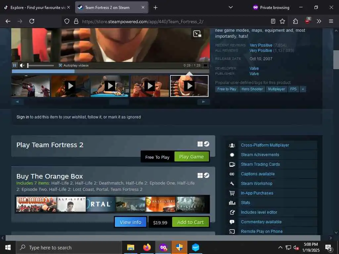Add The Orange Box to cart
This screenshot has width=339, height=254.
click(x=190, y=222)
